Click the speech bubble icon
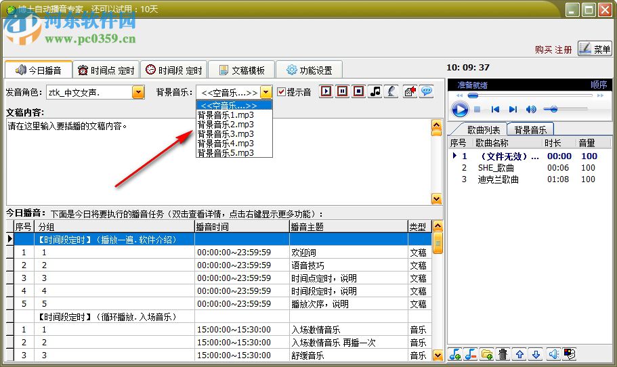 point(426,91)
